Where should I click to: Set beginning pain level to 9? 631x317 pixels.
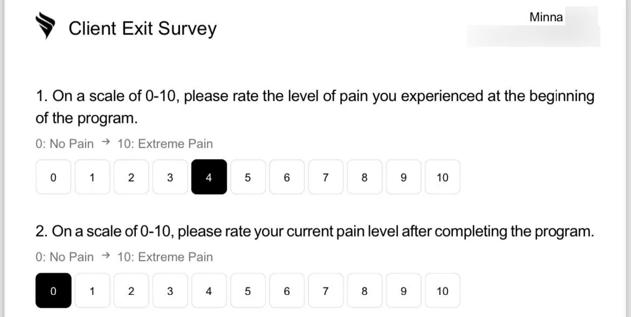(403, 177)
